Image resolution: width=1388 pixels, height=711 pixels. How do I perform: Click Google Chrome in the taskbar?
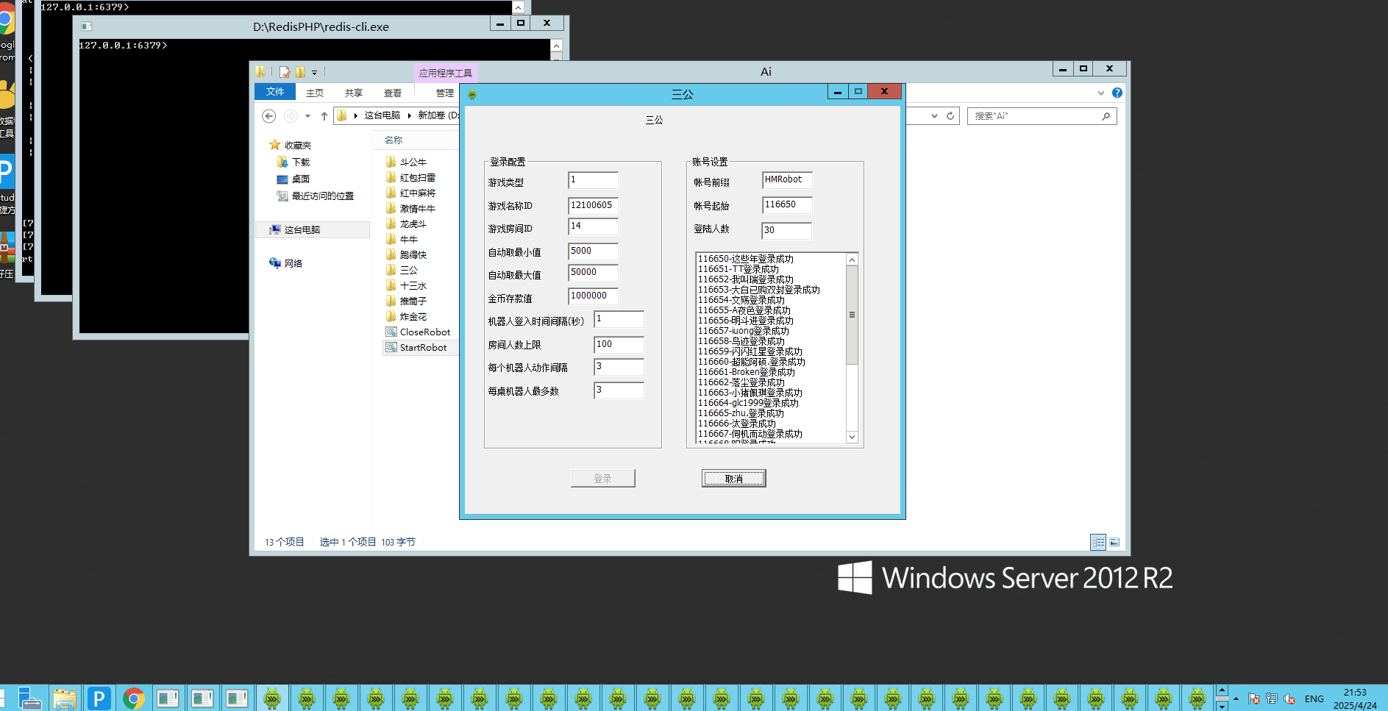[134, 698]
